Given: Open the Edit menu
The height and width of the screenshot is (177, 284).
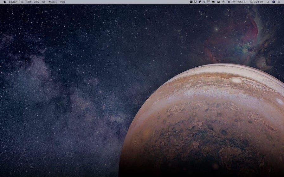Looking at the screenshot, I should tap(29, 2).
